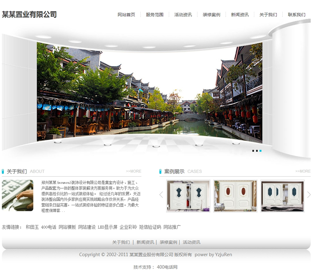Select the second banner slide indicator dot
The height and width of the screenshot is (273, 312).
click(x=257, y=151)
